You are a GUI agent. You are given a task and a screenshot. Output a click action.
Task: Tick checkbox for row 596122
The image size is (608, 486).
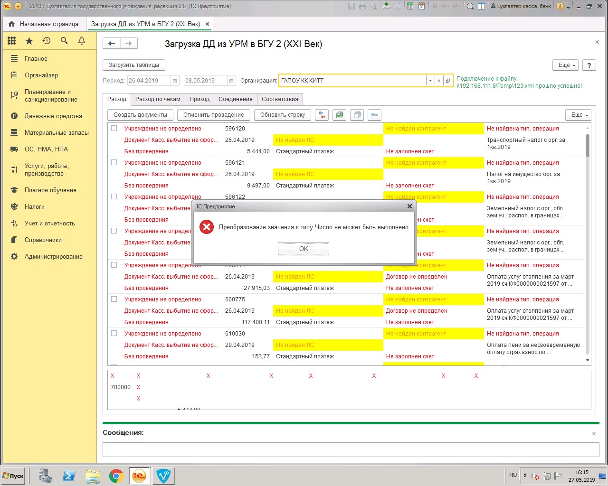pos(114,196)
